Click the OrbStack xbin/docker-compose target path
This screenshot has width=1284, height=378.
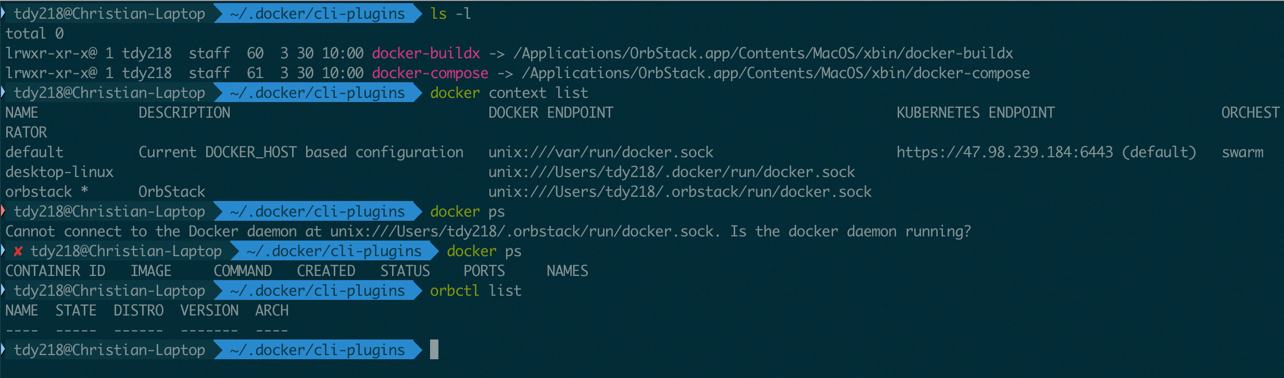[776, 73]
